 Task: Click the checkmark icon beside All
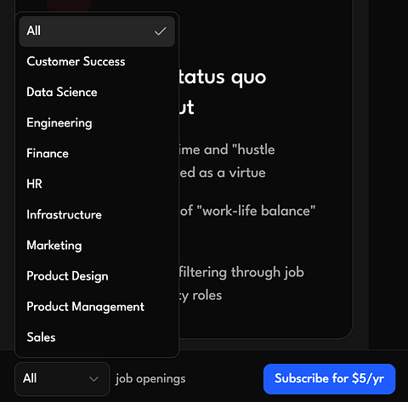pos(161,31)
